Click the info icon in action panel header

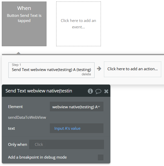(90, 91)
